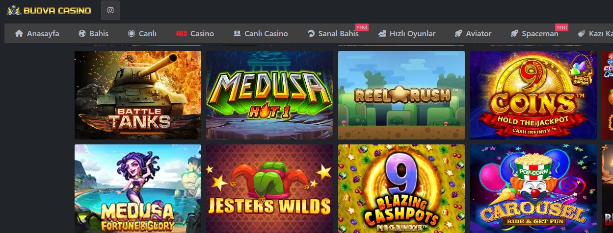This screenshot has height=233, width=613.
Task: Open 9 Blazing Cashpots Megaways tile
Action: (x=401, y=188)
